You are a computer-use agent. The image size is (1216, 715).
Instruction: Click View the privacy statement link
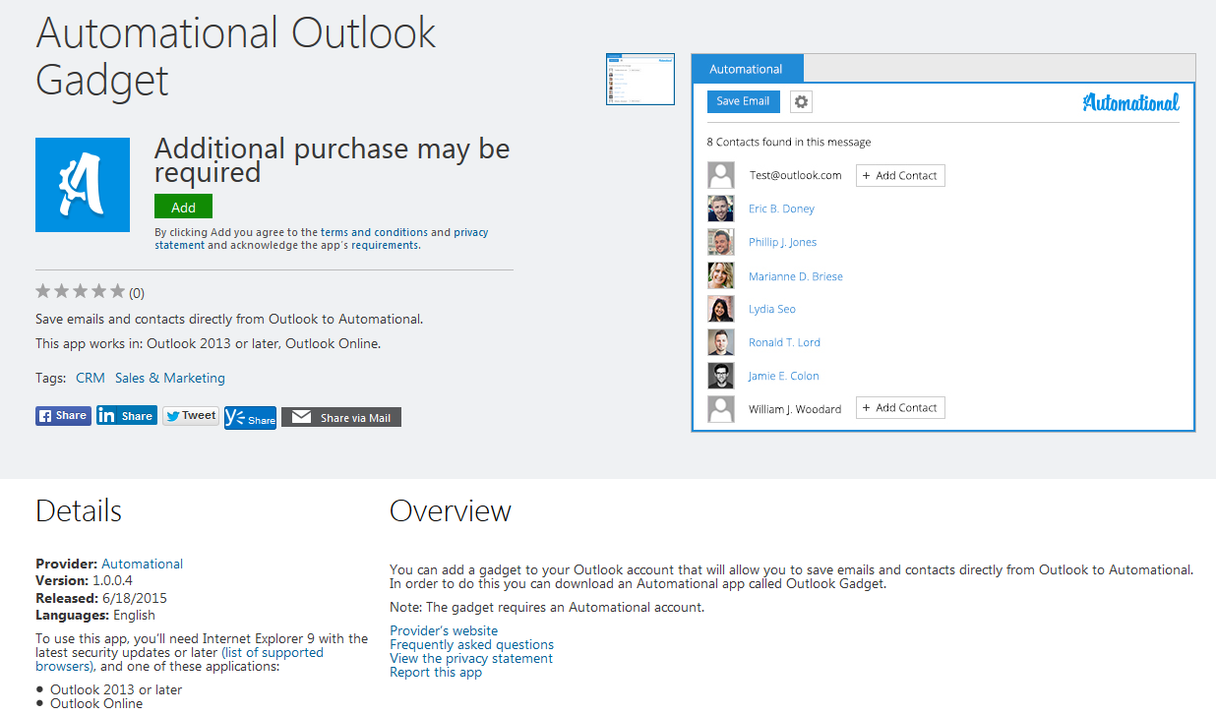tap(471, 658)
